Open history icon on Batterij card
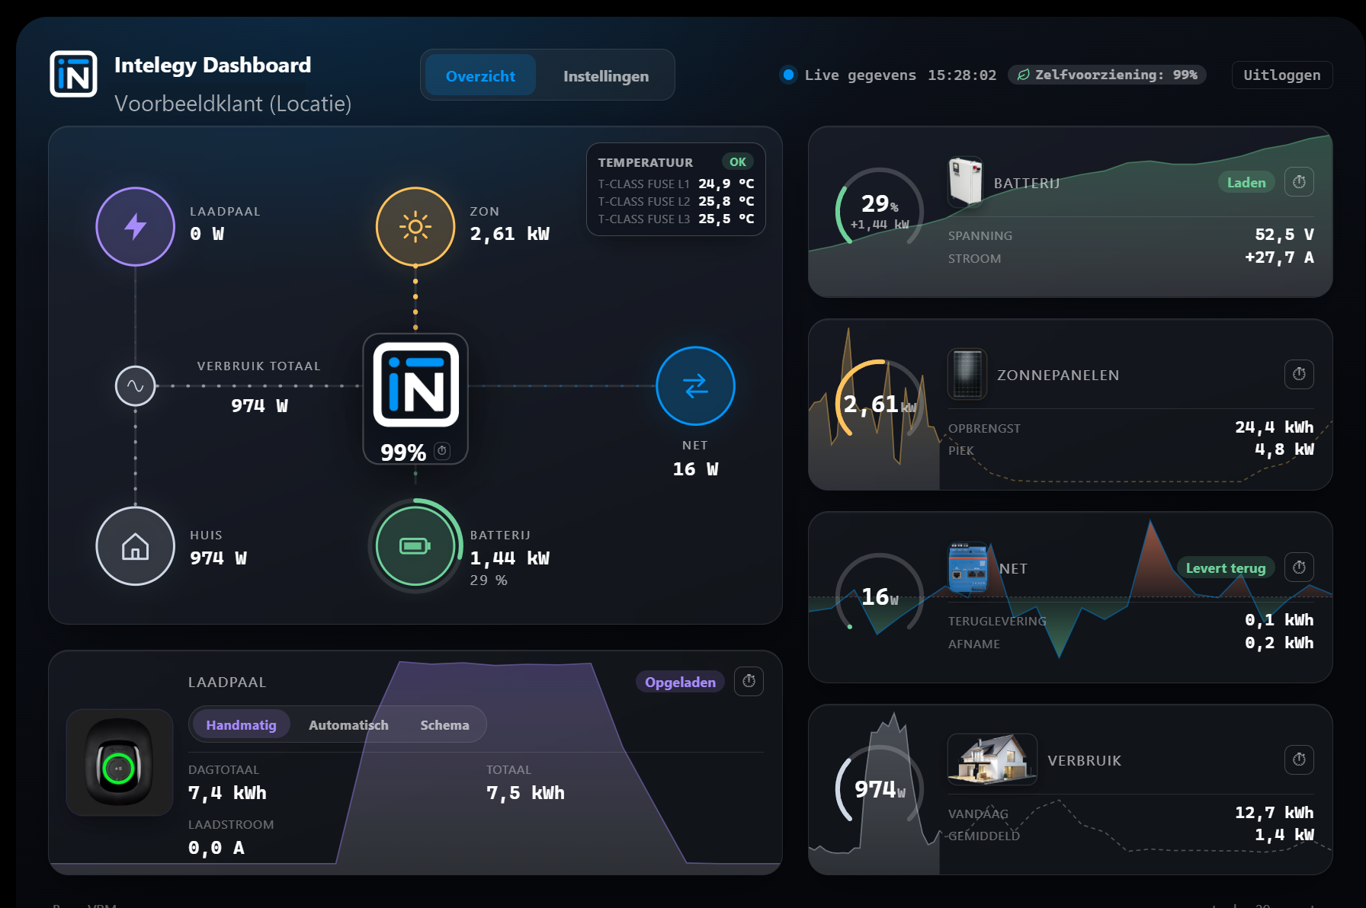This screenshot has width=1366, height=908. (1299, 182)
